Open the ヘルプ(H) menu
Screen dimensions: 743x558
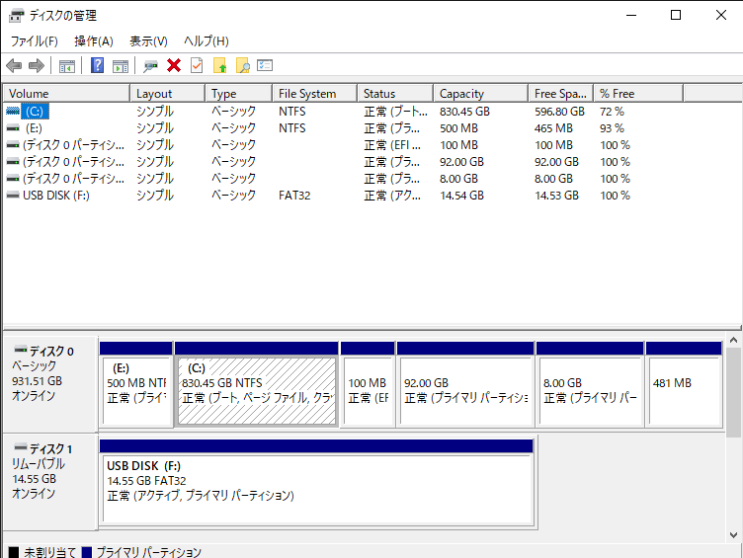click(x=206, y=41)
